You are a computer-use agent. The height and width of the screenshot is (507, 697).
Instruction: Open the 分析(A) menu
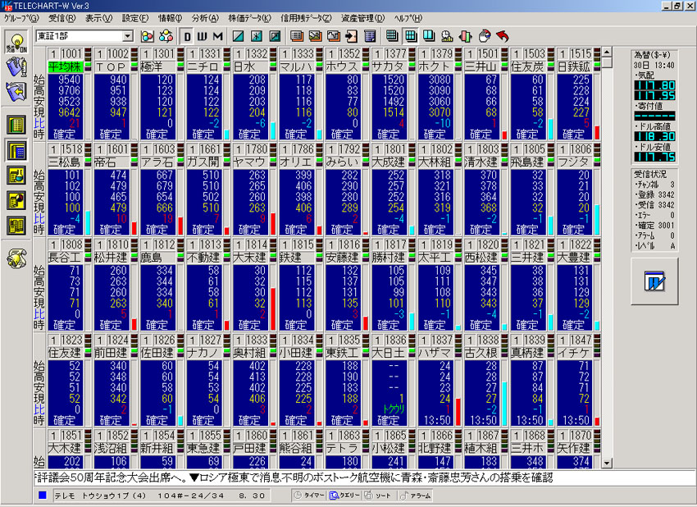click(205, 18)
